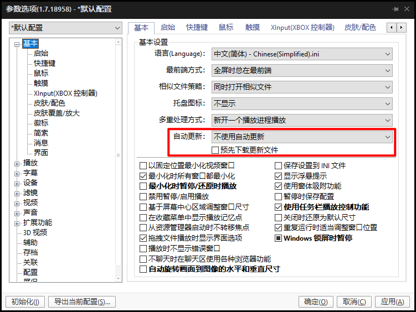
Task: Select 启始 in the settings tree
Action: 41,53
